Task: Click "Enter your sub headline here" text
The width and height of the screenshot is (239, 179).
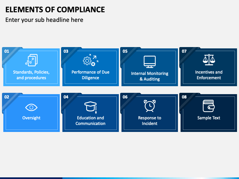Action: pos(44,20)
